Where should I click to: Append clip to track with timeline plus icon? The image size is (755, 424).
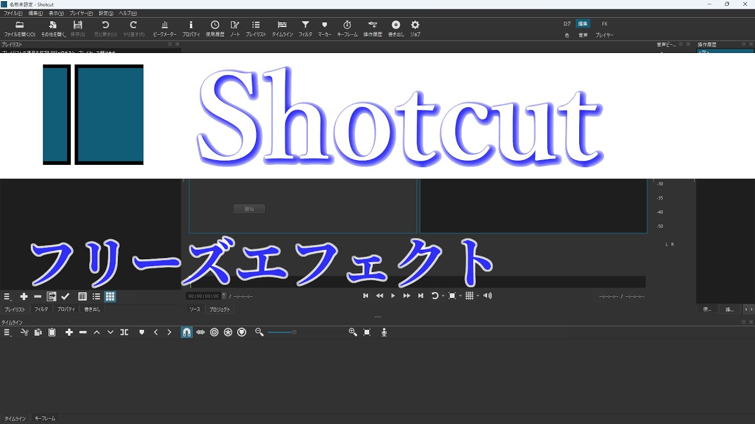[69, 332]
